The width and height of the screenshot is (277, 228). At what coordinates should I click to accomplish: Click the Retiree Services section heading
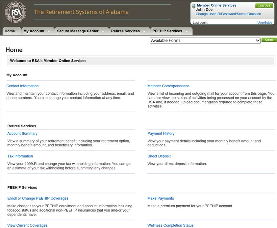[22, 126]
